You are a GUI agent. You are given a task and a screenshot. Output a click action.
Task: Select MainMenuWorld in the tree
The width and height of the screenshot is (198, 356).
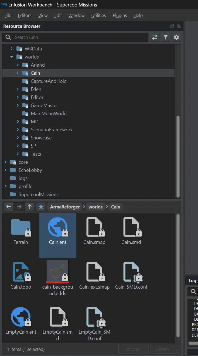coord(49,114)
